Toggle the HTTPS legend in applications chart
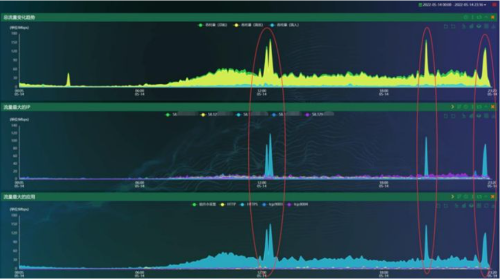The width and height of the screenshot is (500, 279). pyautogui.click(x=249, y=205)
